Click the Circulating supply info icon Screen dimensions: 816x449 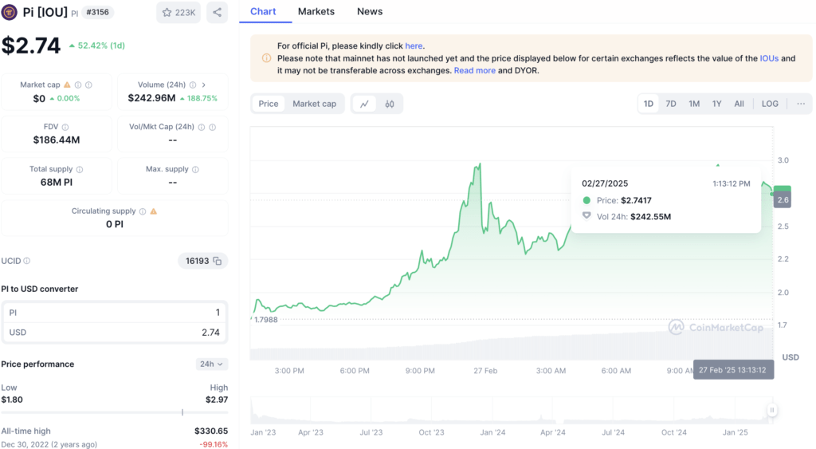142,211
